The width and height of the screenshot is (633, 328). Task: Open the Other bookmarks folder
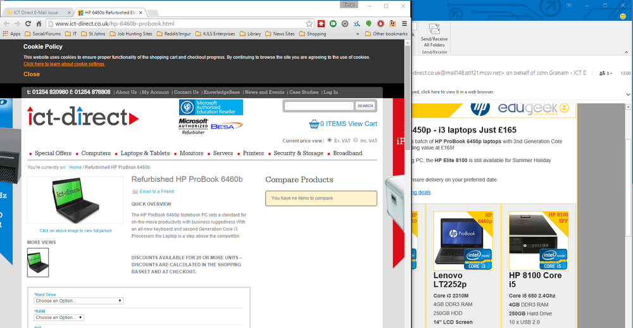pyautogui.click(x=386, y=34)
